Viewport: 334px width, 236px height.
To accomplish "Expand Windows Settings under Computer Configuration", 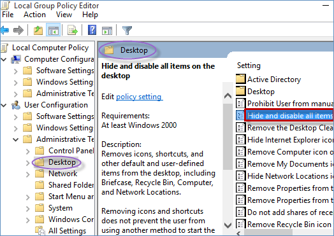I will click(15, 82).
